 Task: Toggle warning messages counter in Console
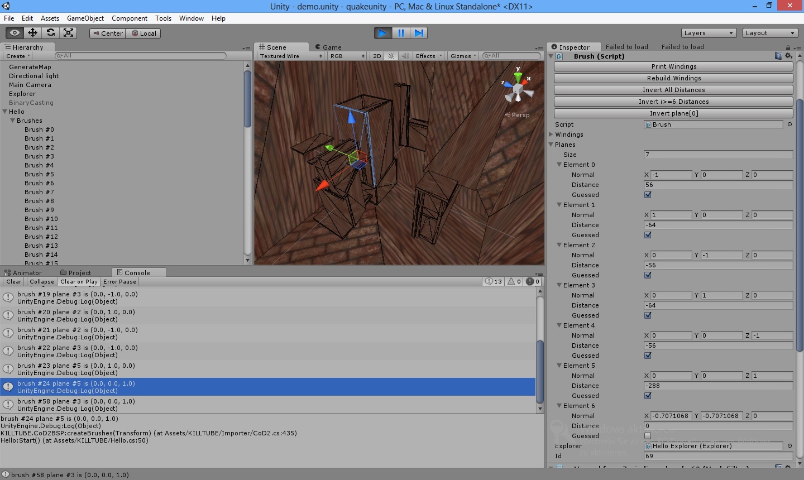tap(514, 281)
